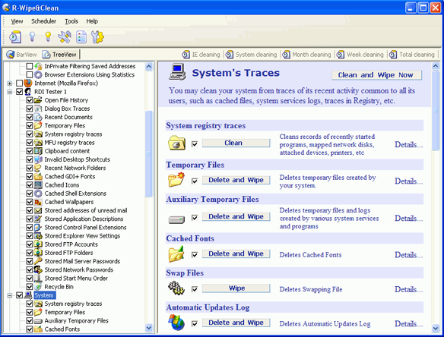Click the Recent Network Folders icon

click(38, 168)
